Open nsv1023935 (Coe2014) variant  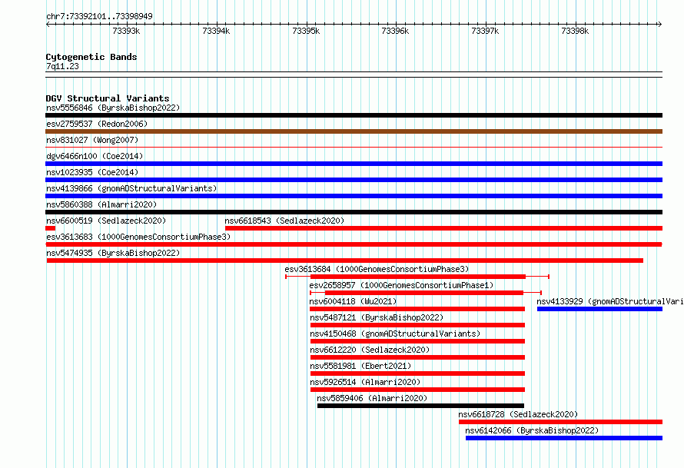point(92,172)
